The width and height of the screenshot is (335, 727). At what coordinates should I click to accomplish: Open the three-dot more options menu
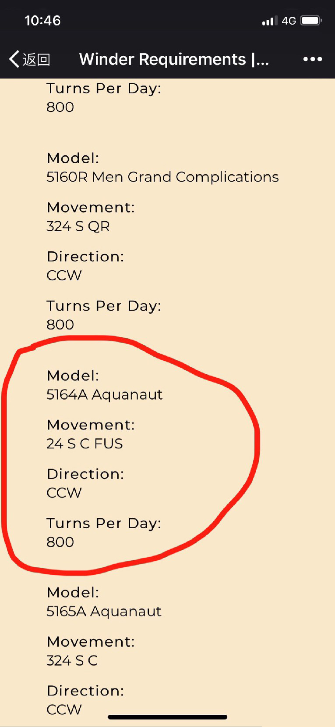pyautogui.click(x=313, y=59)
